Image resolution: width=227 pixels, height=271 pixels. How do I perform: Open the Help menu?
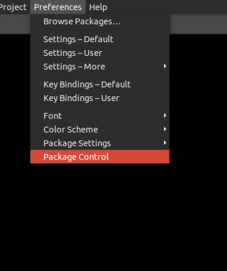pos(98,7)
